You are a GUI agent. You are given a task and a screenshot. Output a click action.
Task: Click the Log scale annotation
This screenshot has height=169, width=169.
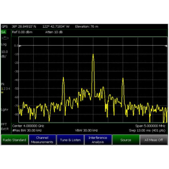click(x=4, y=45)
